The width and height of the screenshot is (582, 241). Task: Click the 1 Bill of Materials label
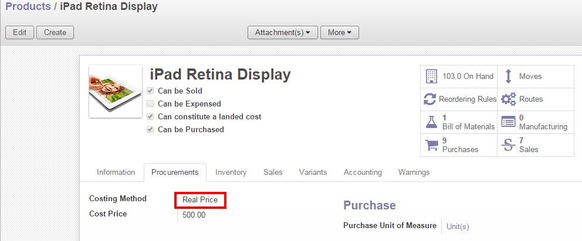pyautogui.click(x=468, y=122)
